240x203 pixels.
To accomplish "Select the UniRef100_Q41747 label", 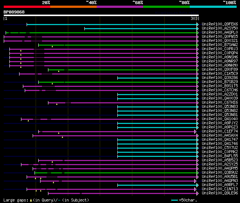I will tap(220, 140).
